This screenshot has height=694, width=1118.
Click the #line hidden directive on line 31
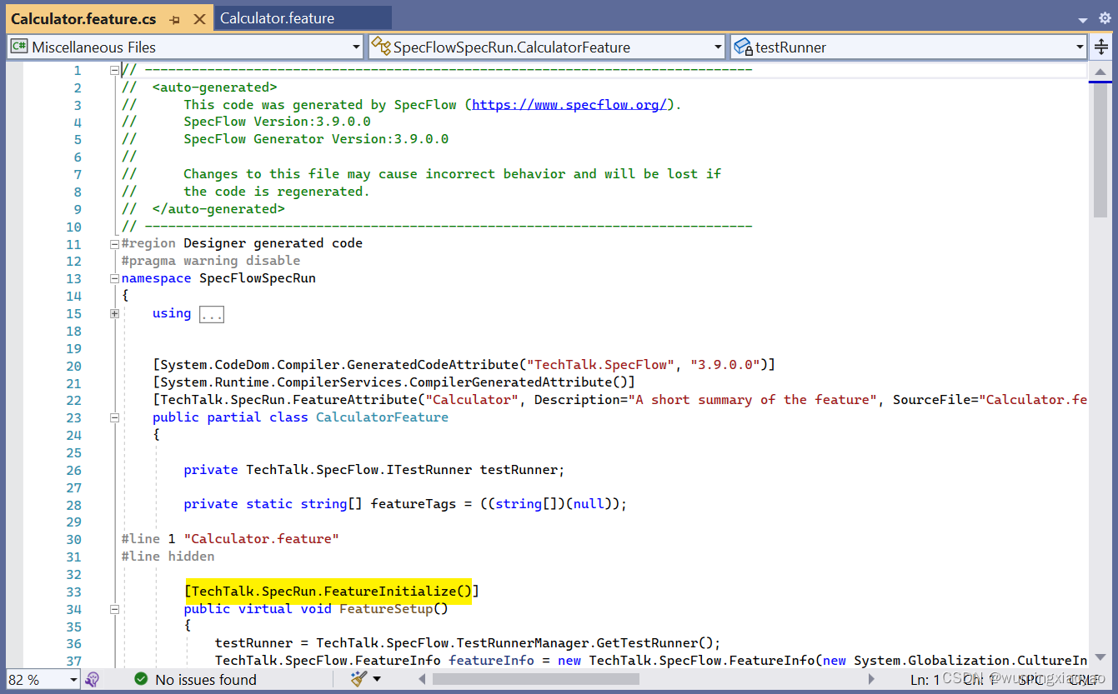point(168,557)
